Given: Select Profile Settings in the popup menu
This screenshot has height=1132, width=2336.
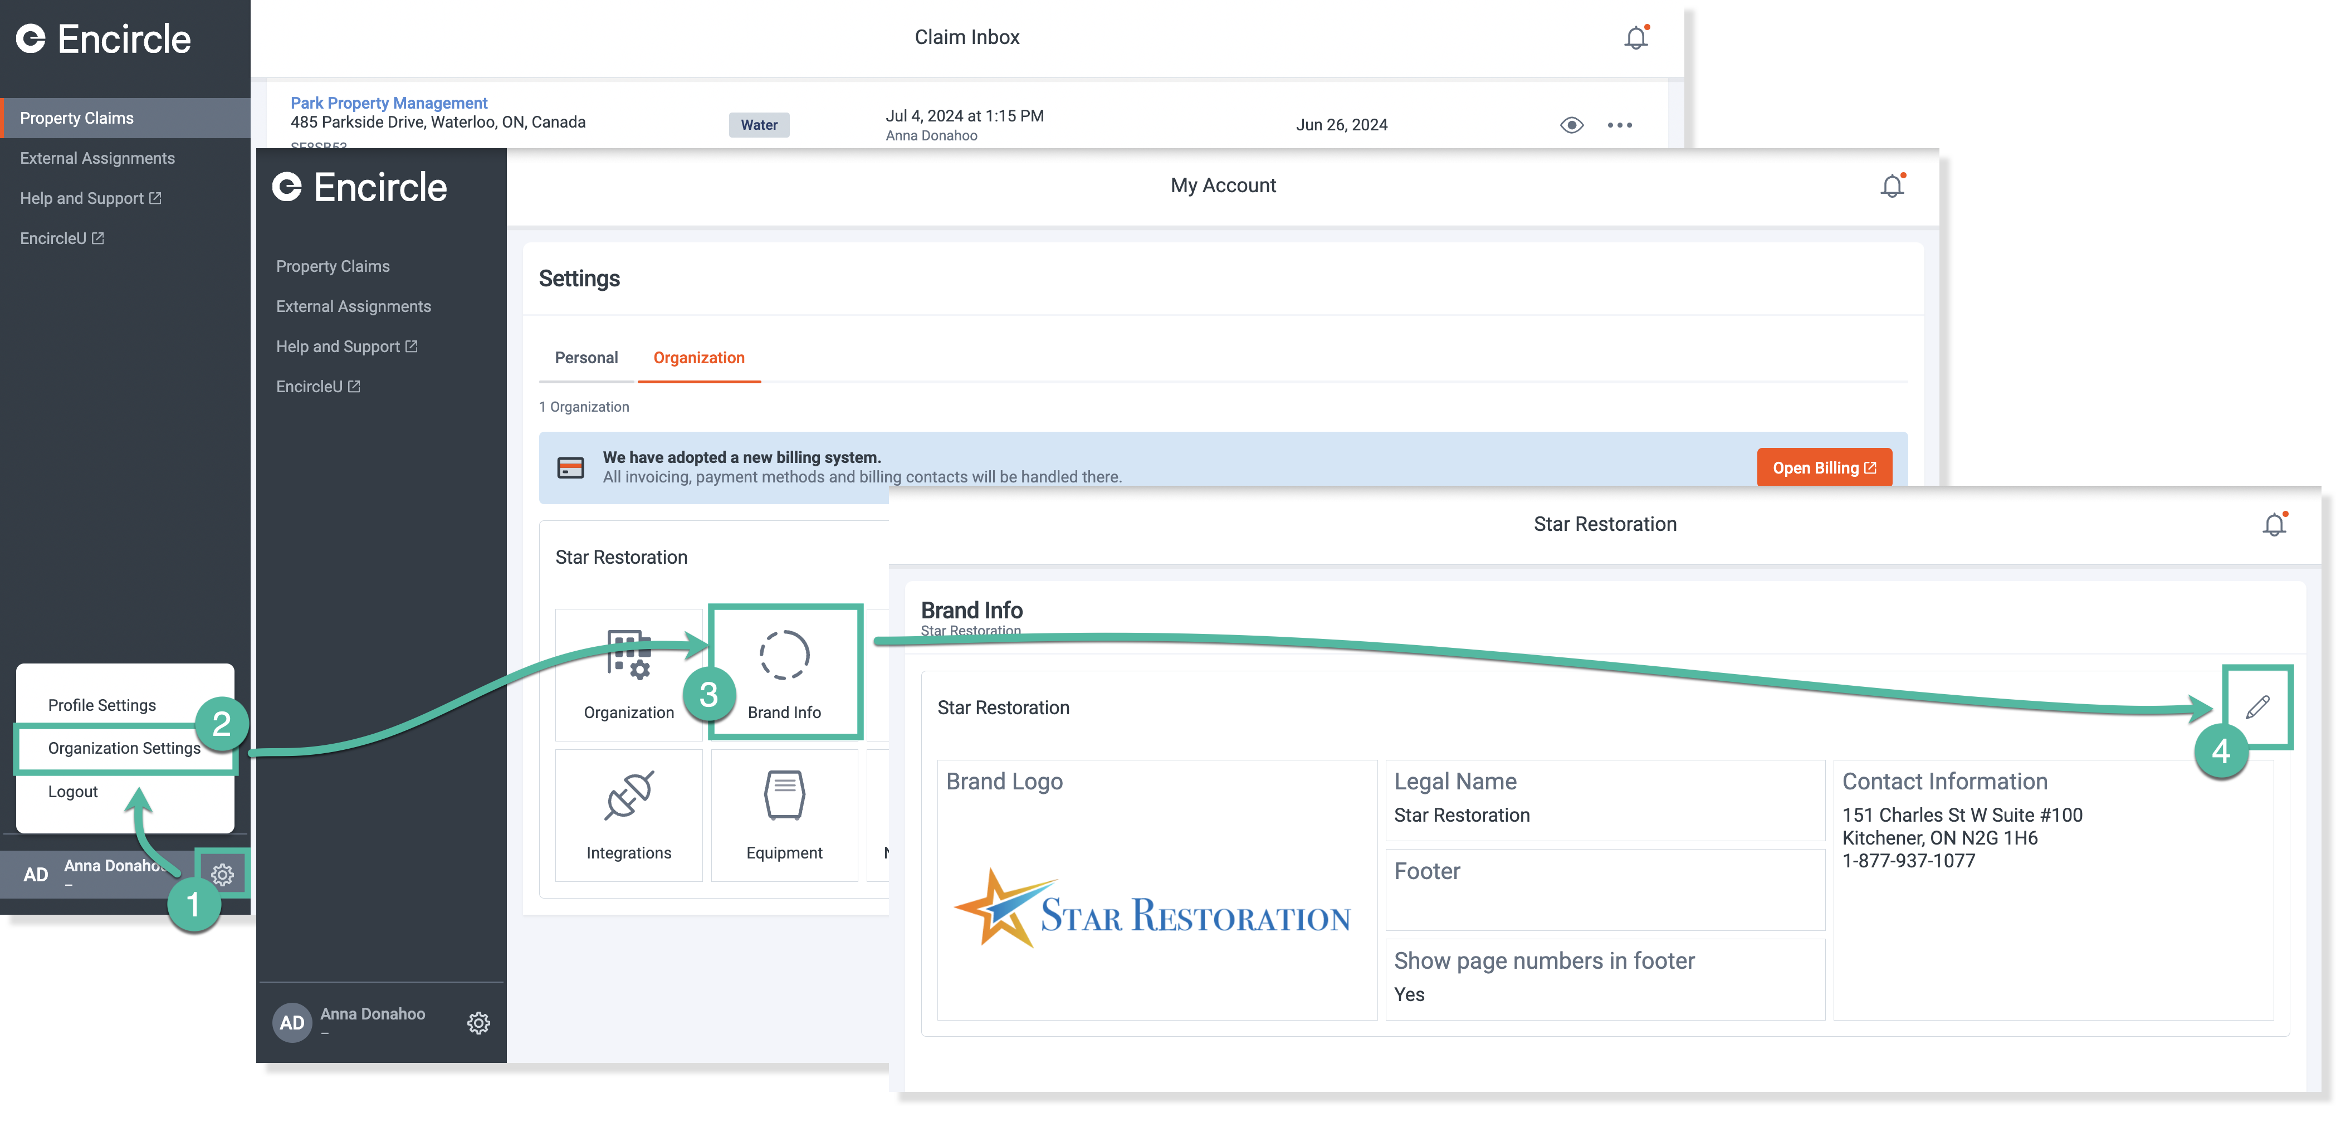Looking at the screenshot, I should [101, 706].
